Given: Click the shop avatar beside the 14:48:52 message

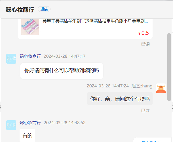Looking at the screenshot, I should [11, 125].
